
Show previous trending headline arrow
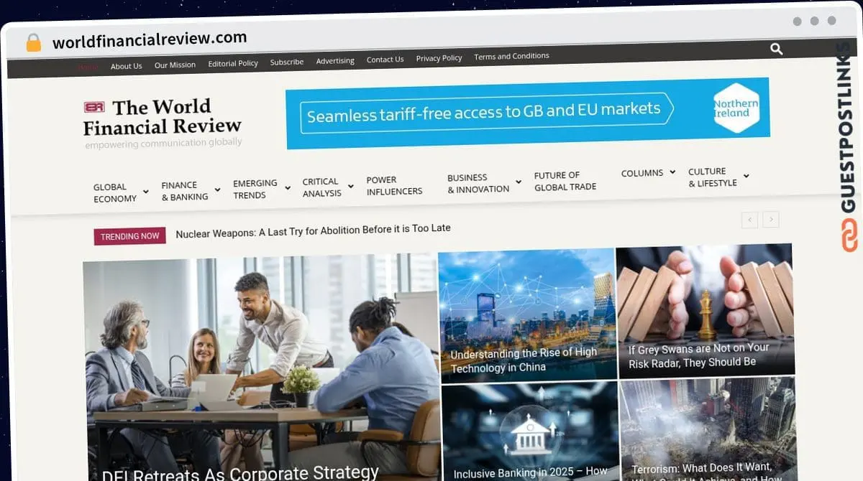pos(749,220)
